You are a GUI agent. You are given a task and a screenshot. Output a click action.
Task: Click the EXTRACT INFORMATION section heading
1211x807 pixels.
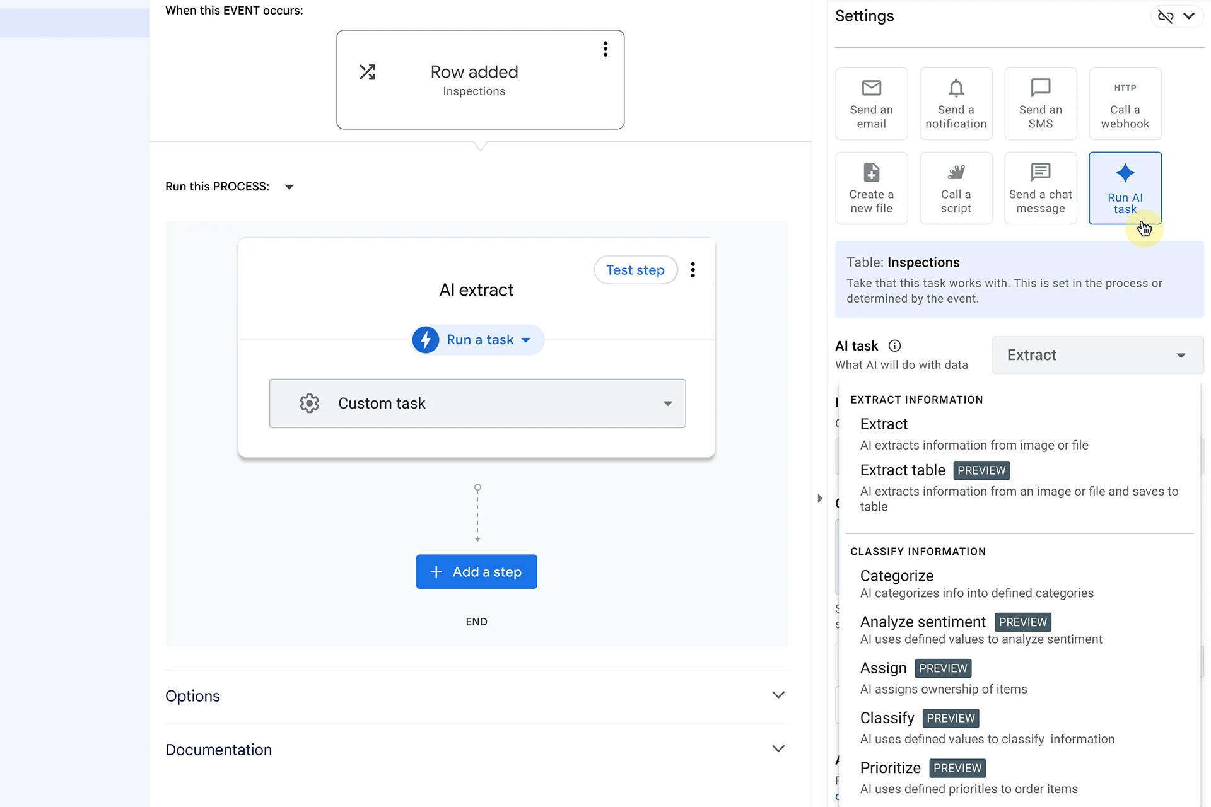(x=916, y=400)
